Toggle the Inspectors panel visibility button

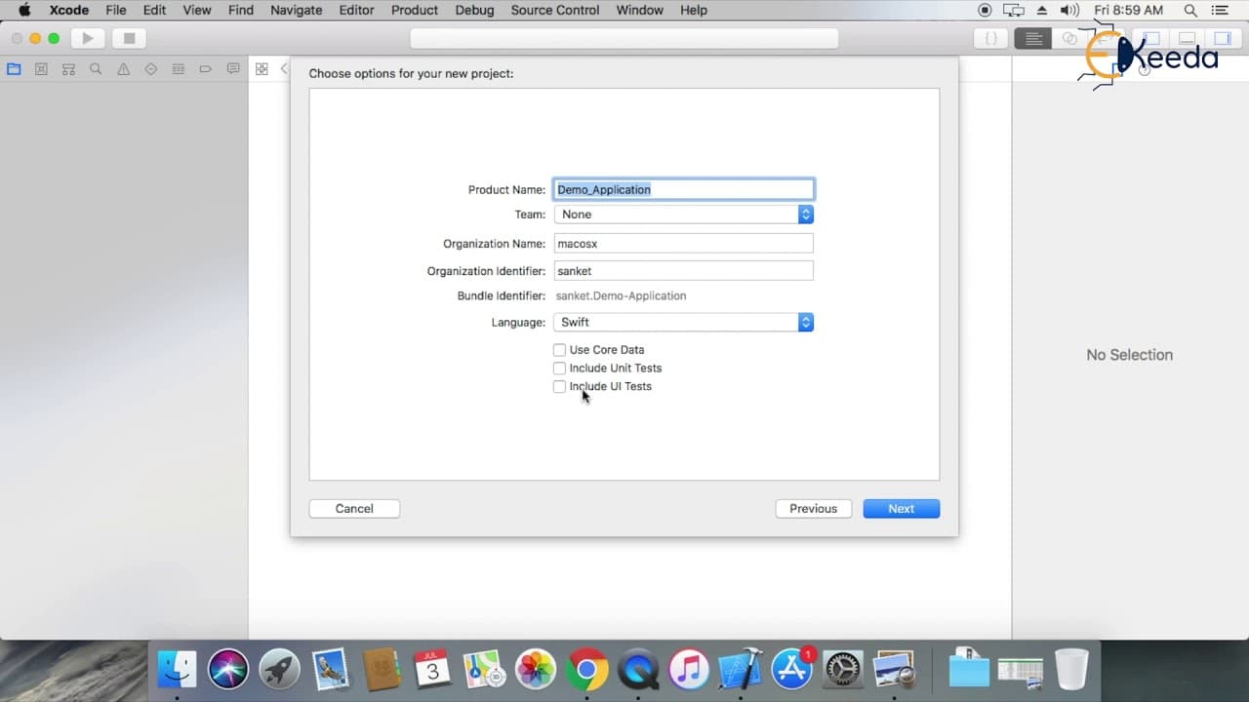1222,39
